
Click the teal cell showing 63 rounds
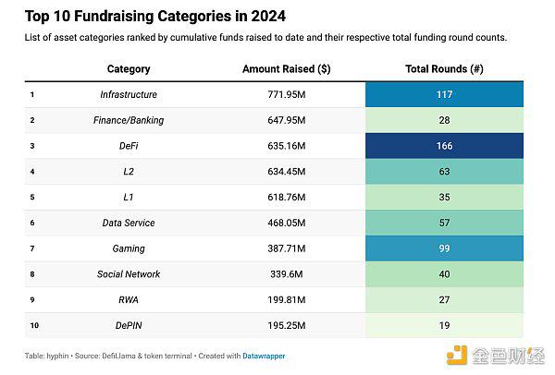click(x=444, y=171)
